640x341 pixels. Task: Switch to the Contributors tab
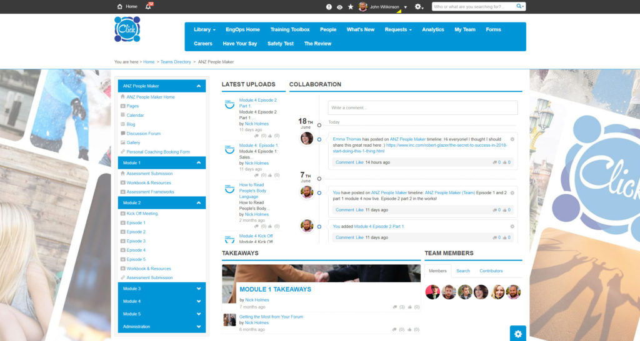tap(491, 271)
